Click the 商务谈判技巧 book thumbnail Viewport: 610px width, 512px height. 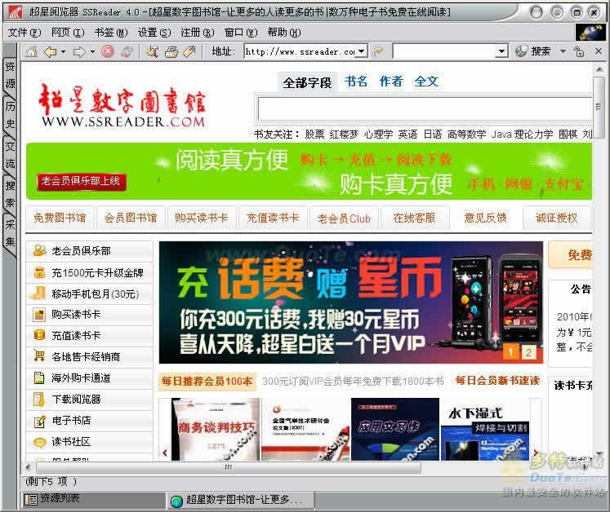click(x=216, y=429)
